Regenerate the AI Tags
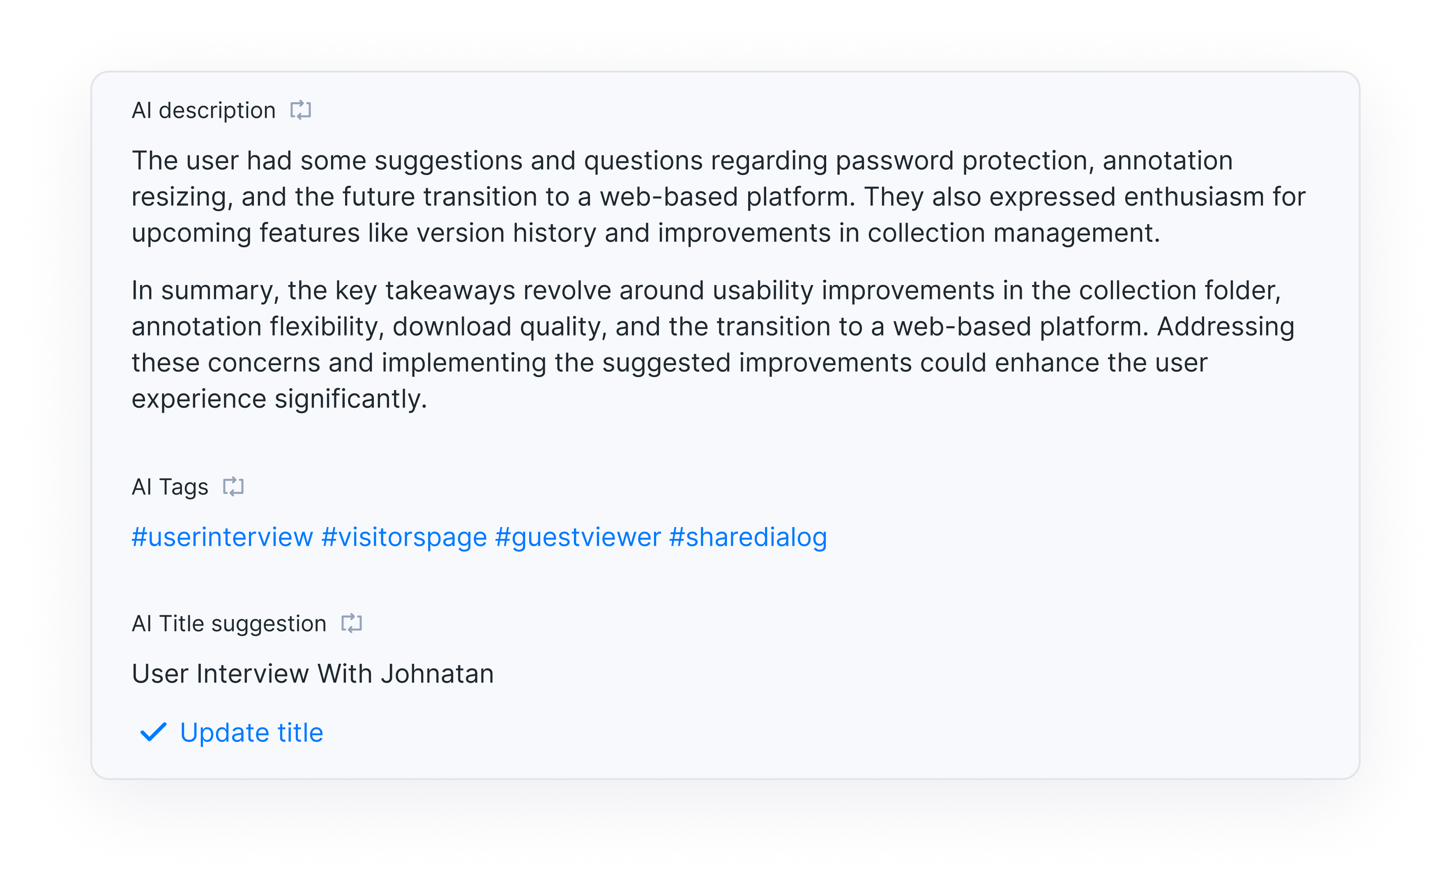The image size is (1442, 888). [233, 486]
